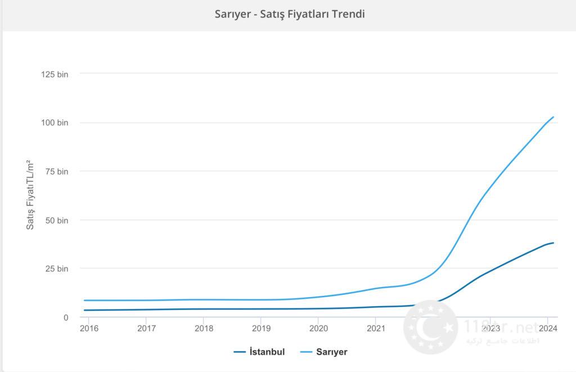The width and height of the screenshot is (576, 372).
Task: Click the 75 bin y-axis label
Action: click(x=56, y=172)
